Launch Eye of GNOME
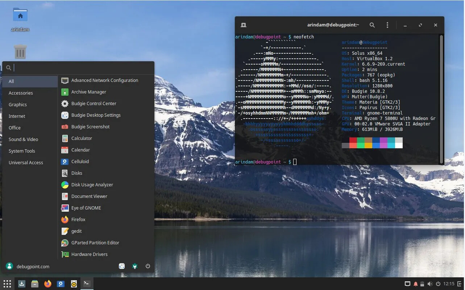The width and height of the screenshot is (465, 290). click(x=106, y=208)
